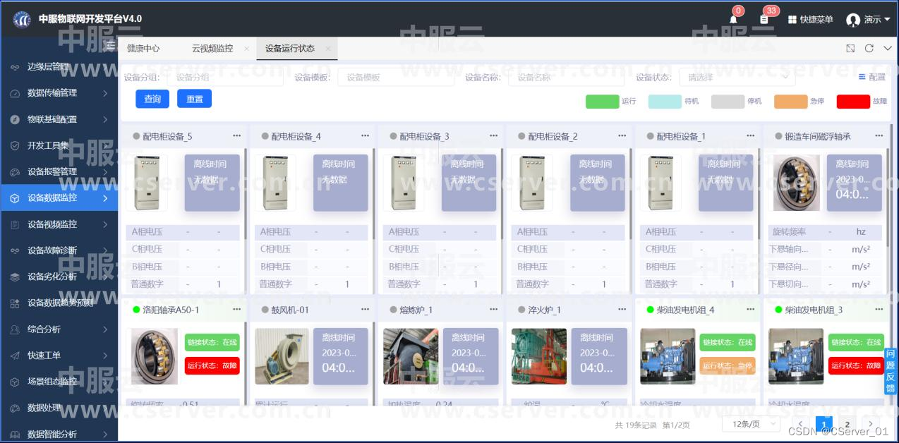
Task: Switch to the 云视频监控 tab
Action: click(x=212, y=48)
